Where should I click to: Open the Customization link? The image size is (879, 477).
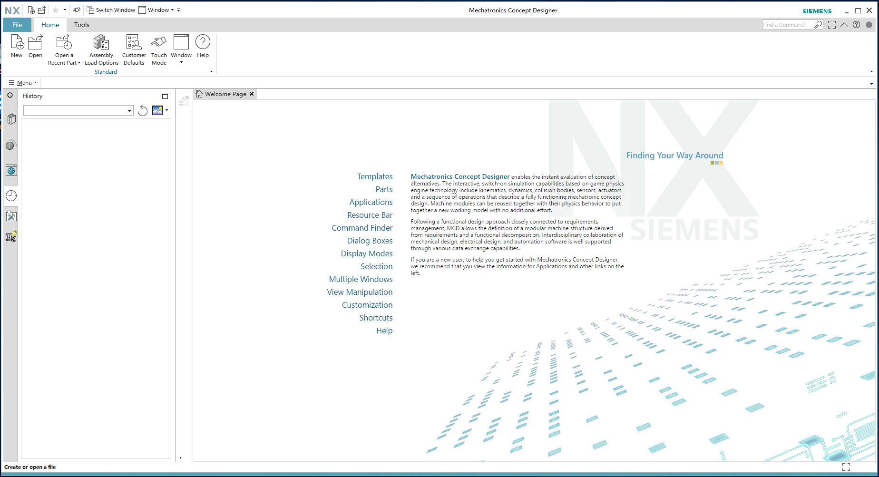367,305
